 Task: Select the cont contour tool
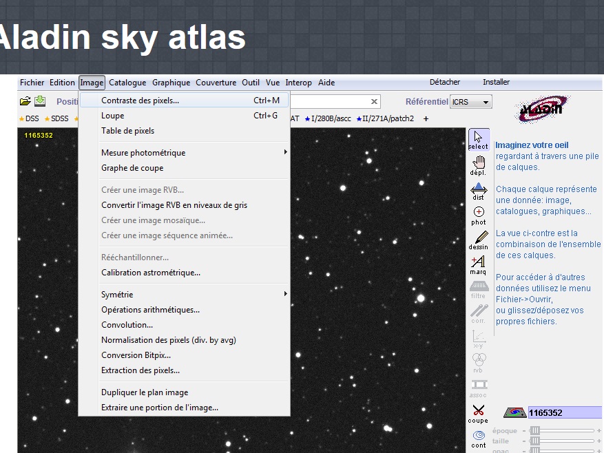pyautogui.click(x=479, y=439)
